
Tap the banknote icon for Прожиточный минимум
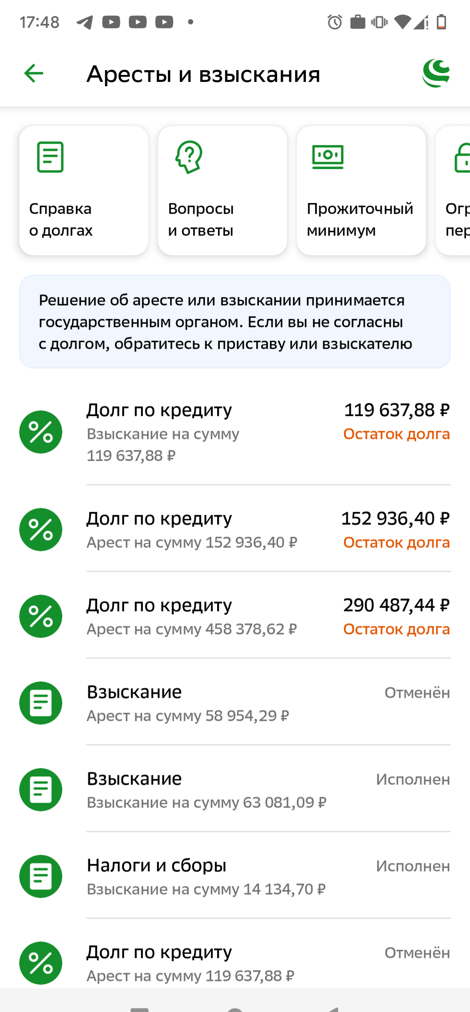point(328,157)
